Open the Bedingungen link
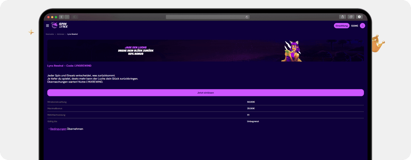411x160 pixels. pyautogui.click(x=58, y=129)
